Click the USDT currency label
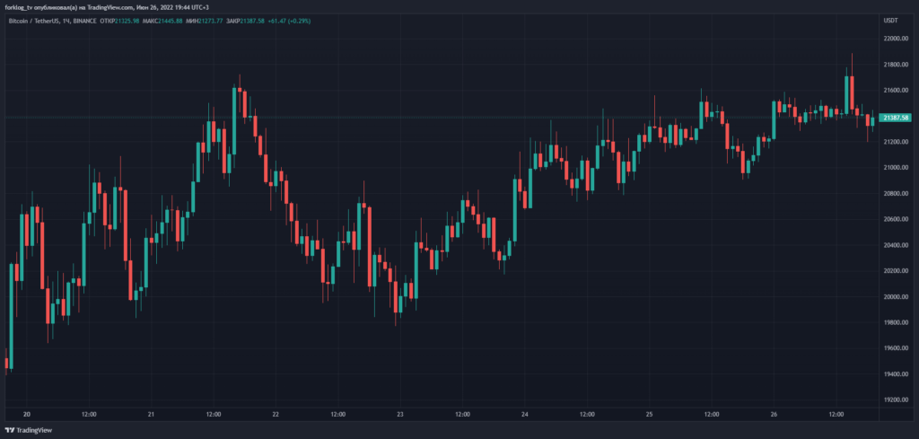 point(890,20)
